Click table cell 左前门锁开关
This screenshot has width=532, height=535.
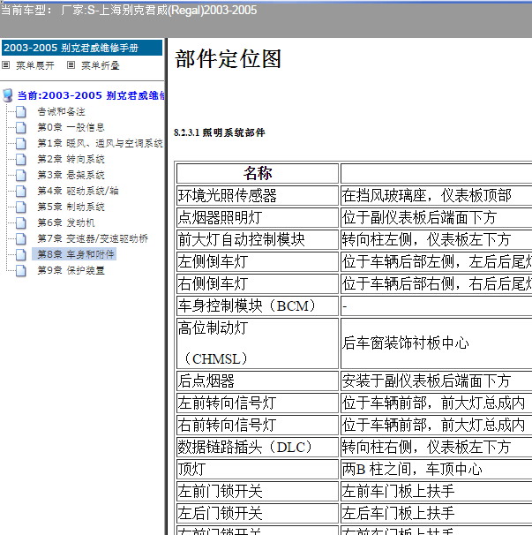[x=258, y=492]
